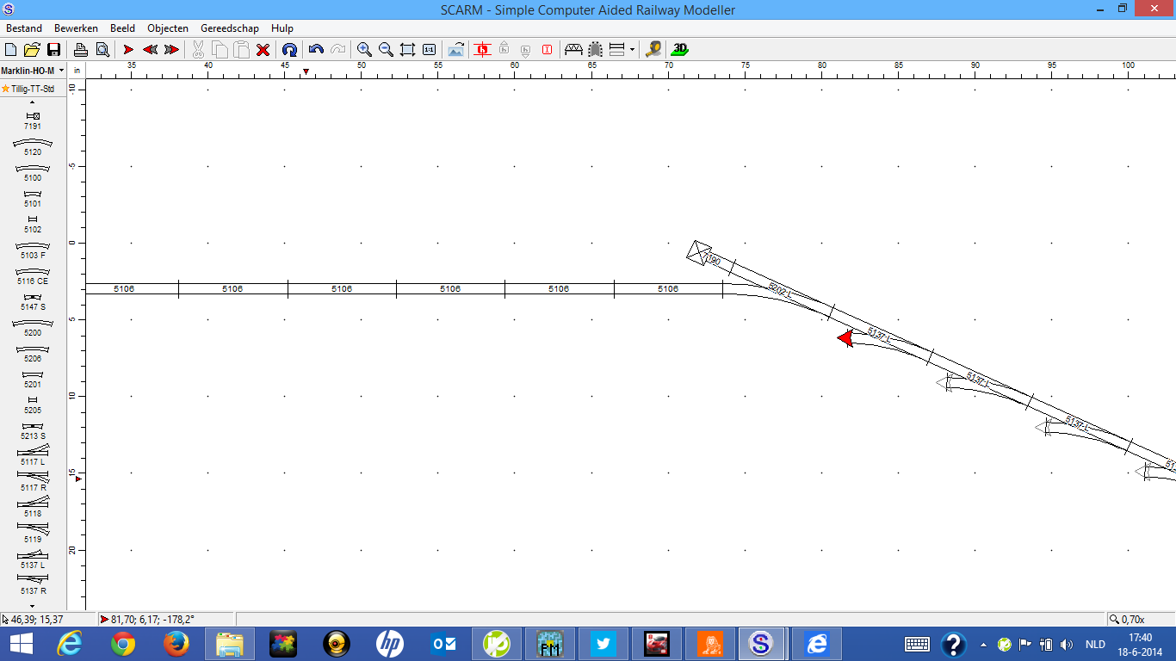
Task: Click the red track height icon
Action: point(482,50)
